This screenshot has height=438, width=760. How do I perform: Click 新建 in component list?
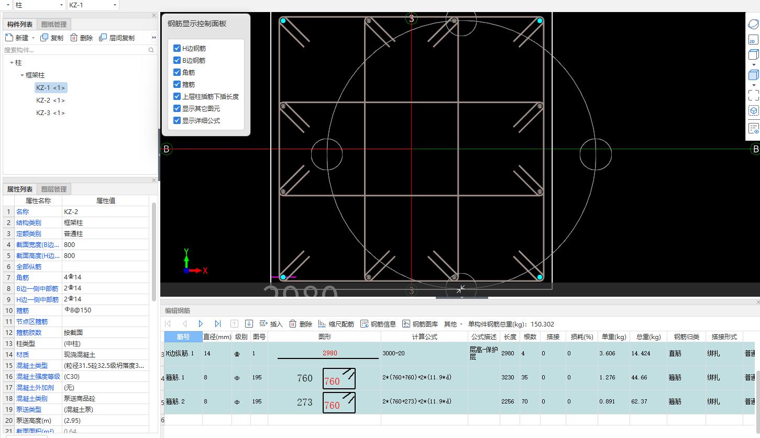click(17, 38)
